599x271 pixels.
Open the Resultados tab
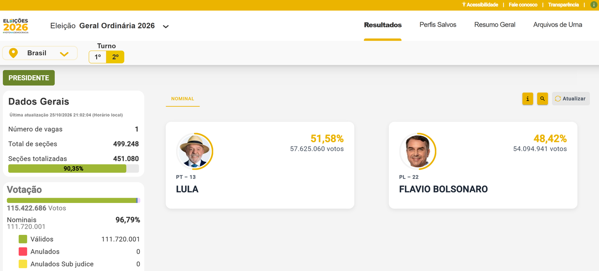coord(383,25)
